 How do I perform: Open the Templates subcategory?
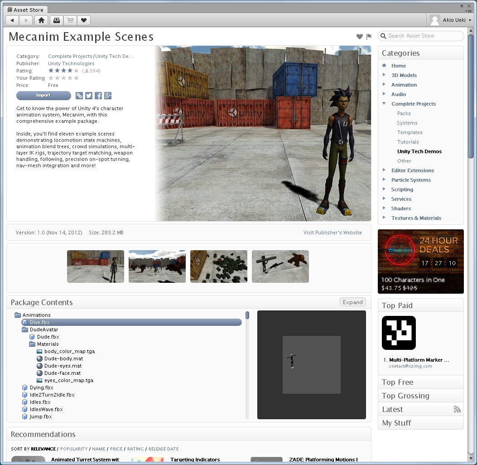[410, 132]
